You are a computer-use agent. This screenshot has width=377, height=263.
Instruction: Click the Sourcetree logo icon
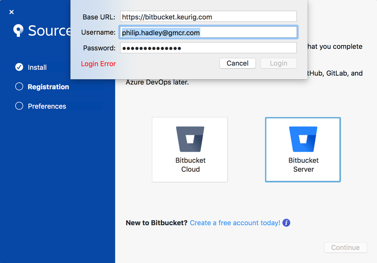pyautogui.click(x=18, y=31)
